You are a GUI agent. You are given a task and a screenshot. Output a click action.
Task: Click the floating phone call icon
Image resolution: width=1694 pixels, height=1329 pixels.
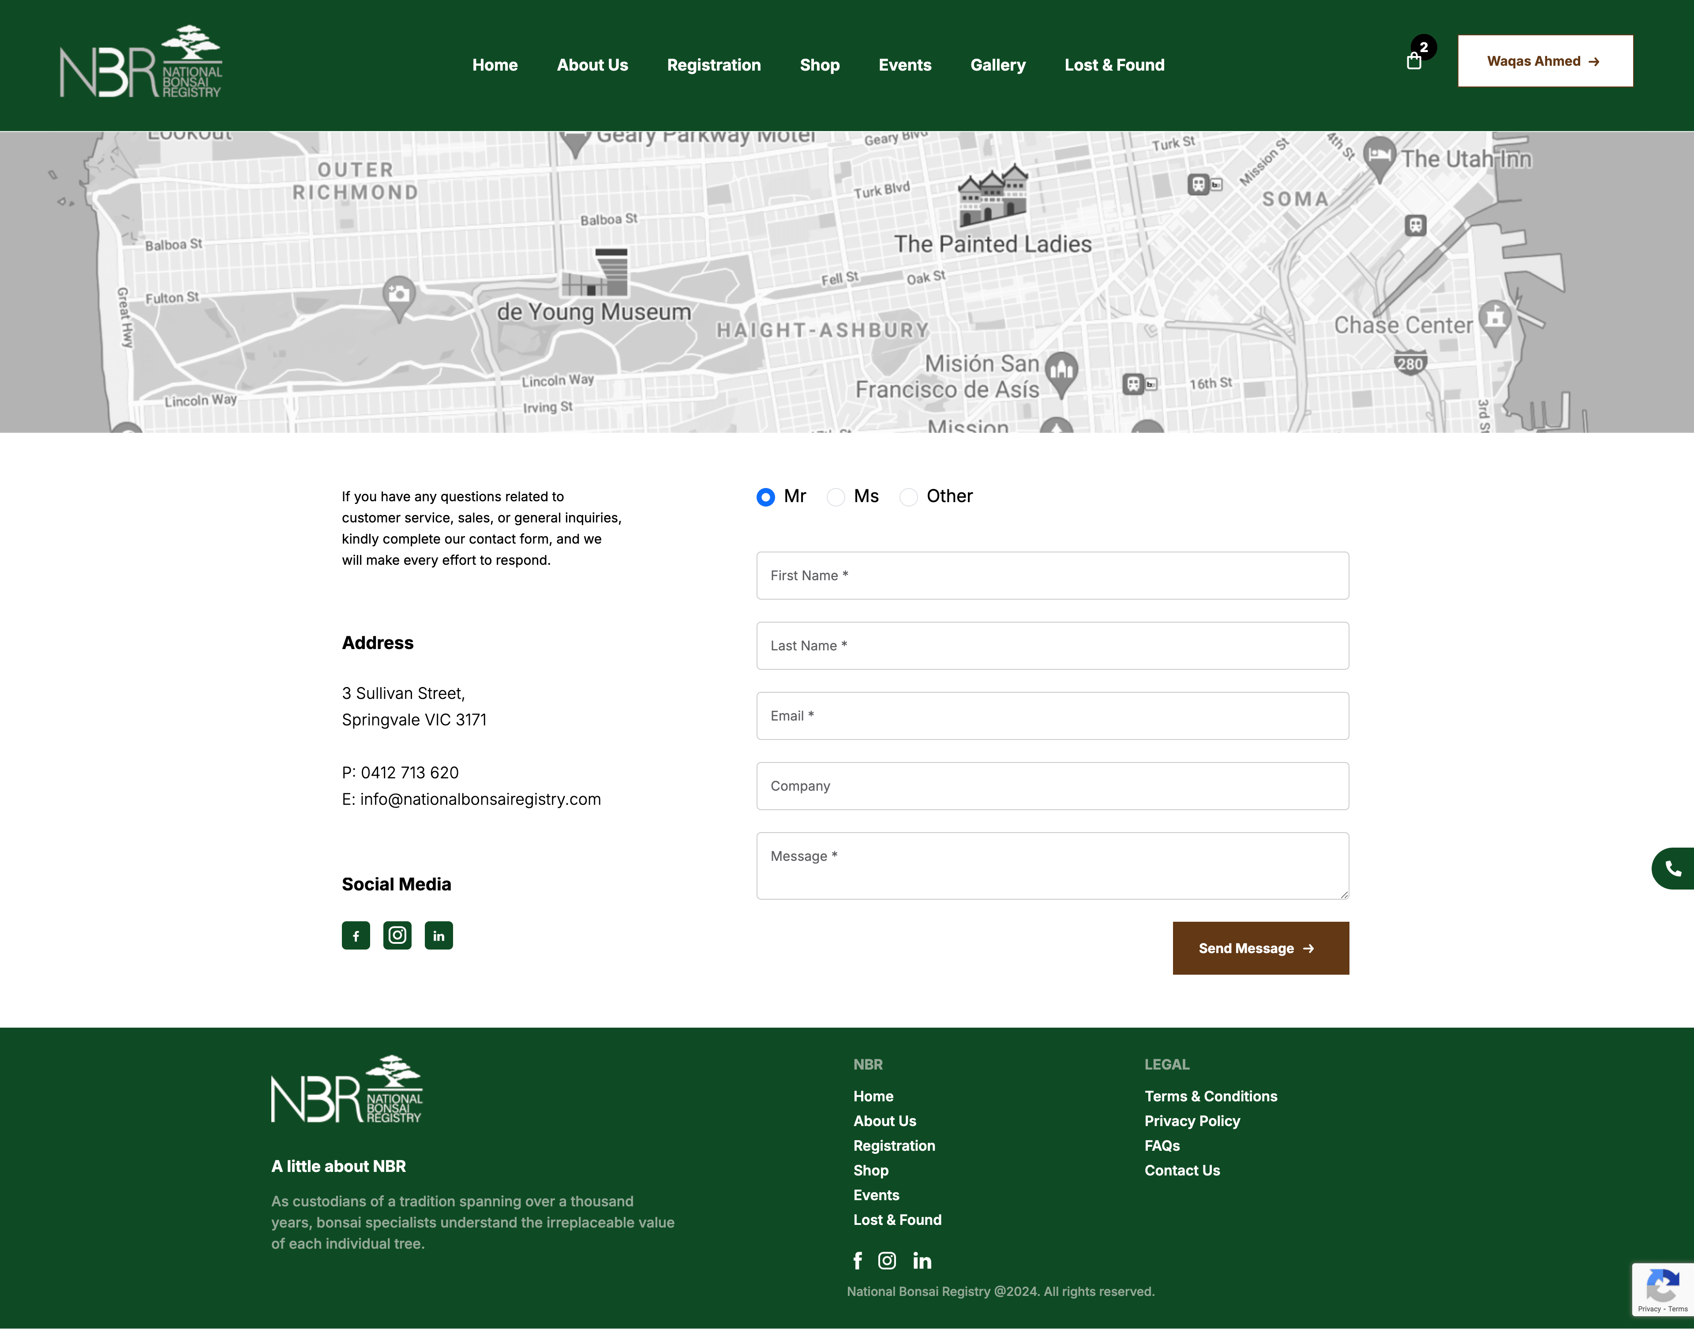(x=1673, y=868)
